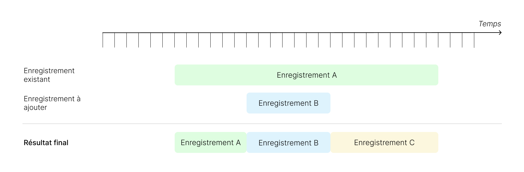Image resolution: width=524 pixels, height=172 pixels.
Task: Click the horizontal separator above Résultat final
Action: point(262,124)
